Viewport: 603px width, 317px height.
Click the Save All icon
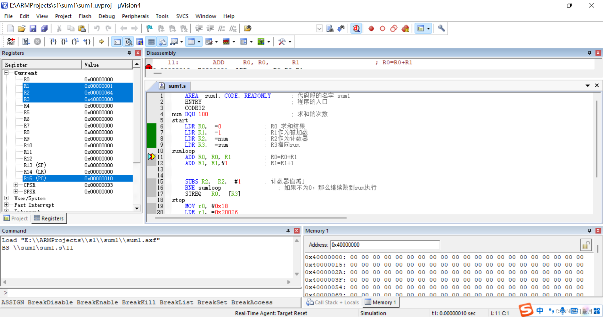point(44,28)
